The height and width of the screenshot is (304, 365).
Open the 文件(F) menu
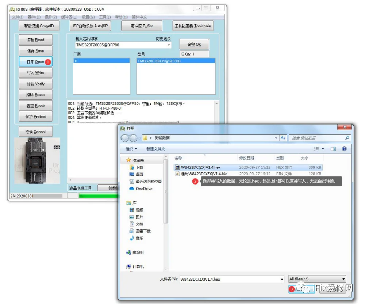point(18,17)
